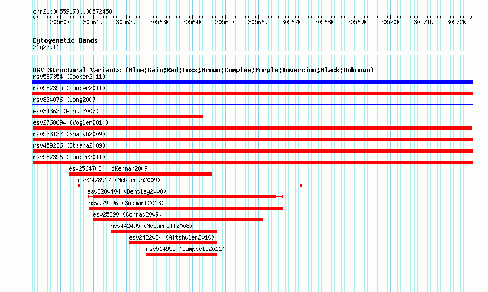Click the 30564k ruler tick label
Viewport: 488px width, 292px height.
tap(192, 22)
